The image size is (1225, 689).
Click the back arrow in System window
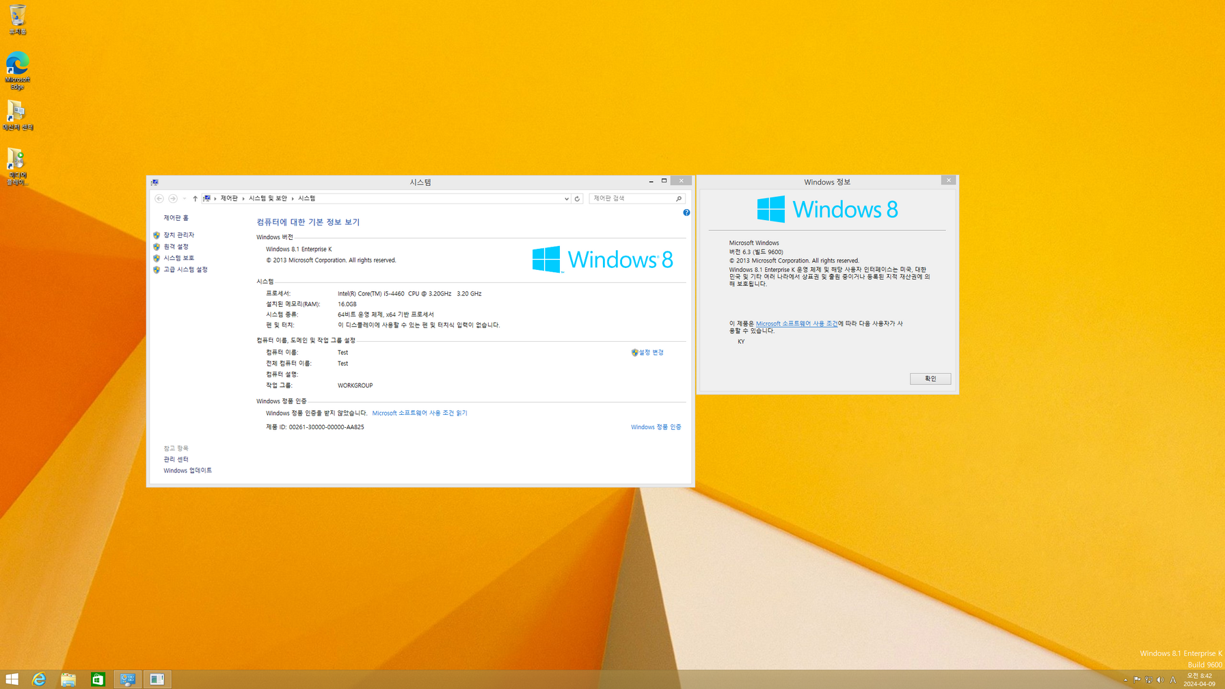click(159, 198)
